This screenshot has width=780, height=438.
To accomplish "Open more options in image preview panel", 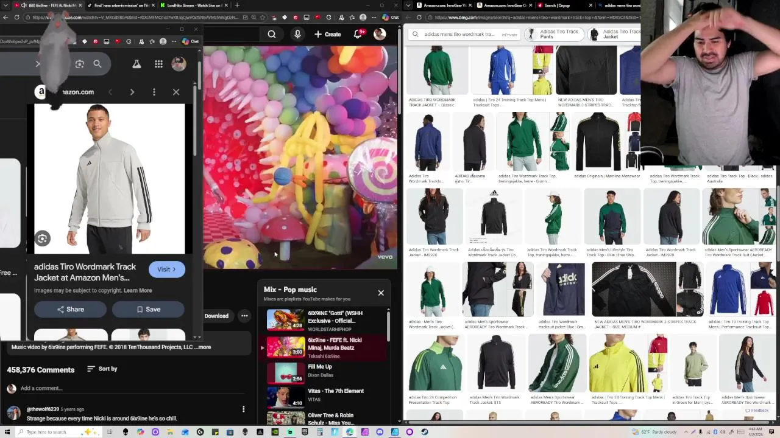I will [x=154, y=92].
